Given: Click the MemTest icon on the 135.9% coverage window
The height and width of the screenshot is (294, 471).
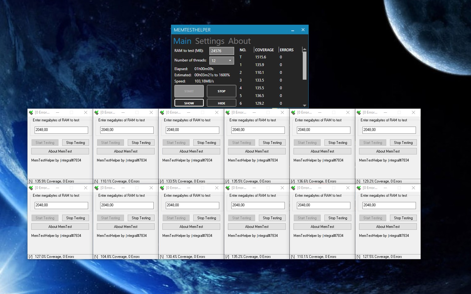Looking at the screenshot, I should [31, 112].
